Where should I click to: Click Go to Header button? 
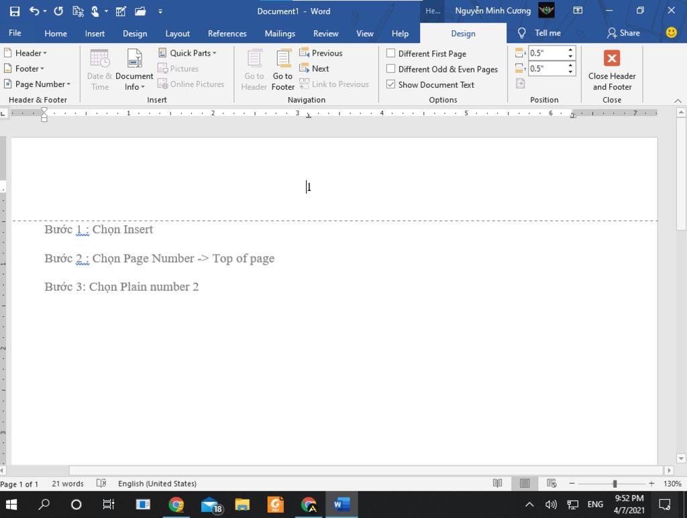(x=254, y=69)
